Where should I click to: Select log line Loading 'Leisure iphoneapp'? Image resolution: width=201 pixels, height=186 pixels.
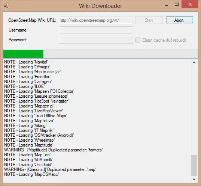pyautogui.click(x=36, y=96)
